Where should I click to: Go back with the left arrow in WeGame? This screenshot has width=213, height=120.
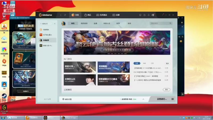click(61, 15)
